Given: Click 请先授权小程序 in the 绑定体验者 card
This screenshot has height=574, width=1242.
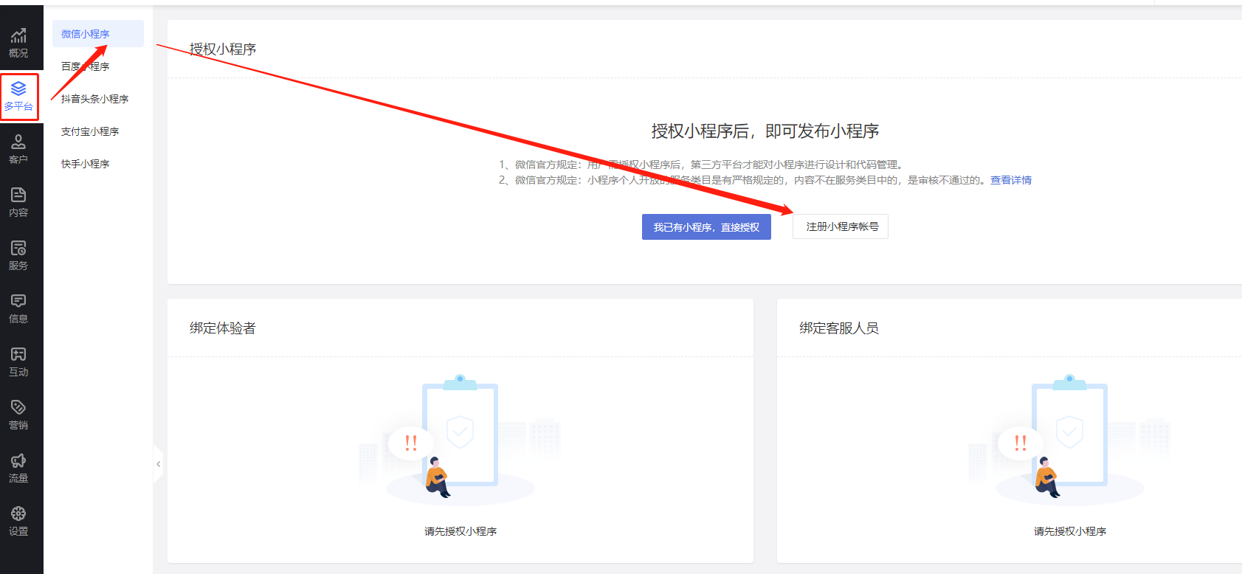Looking at the screenshot, I should (x=460, y=531).
